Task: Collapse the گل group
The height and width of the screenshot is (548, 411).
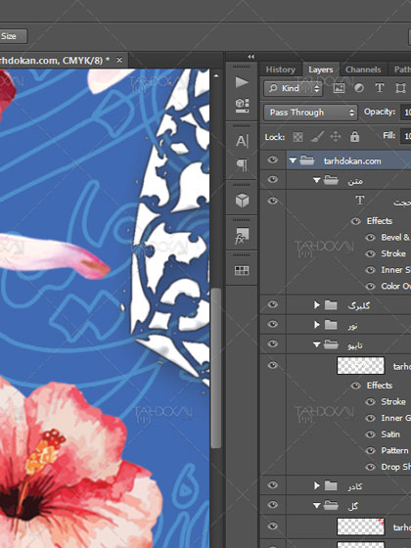Action: click(x=317, y=505)
